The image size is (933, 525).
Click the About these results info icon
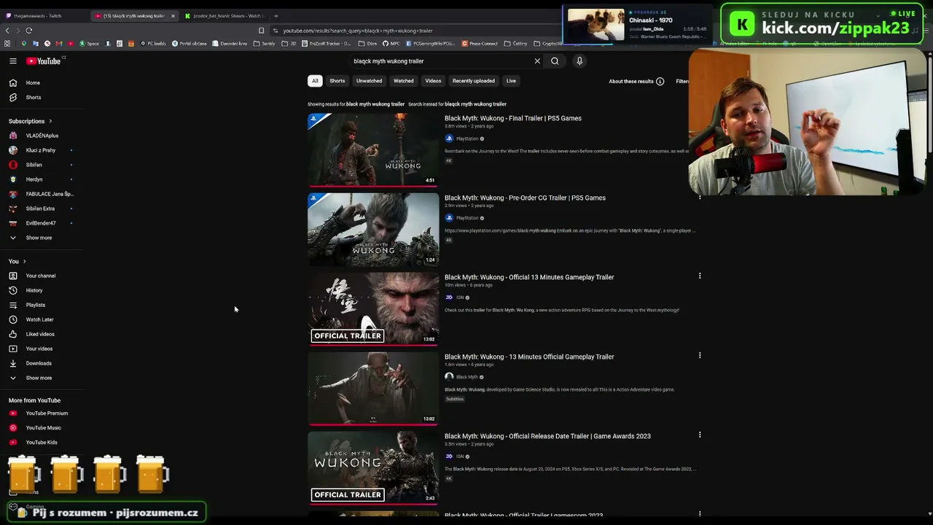pos(660,82)
